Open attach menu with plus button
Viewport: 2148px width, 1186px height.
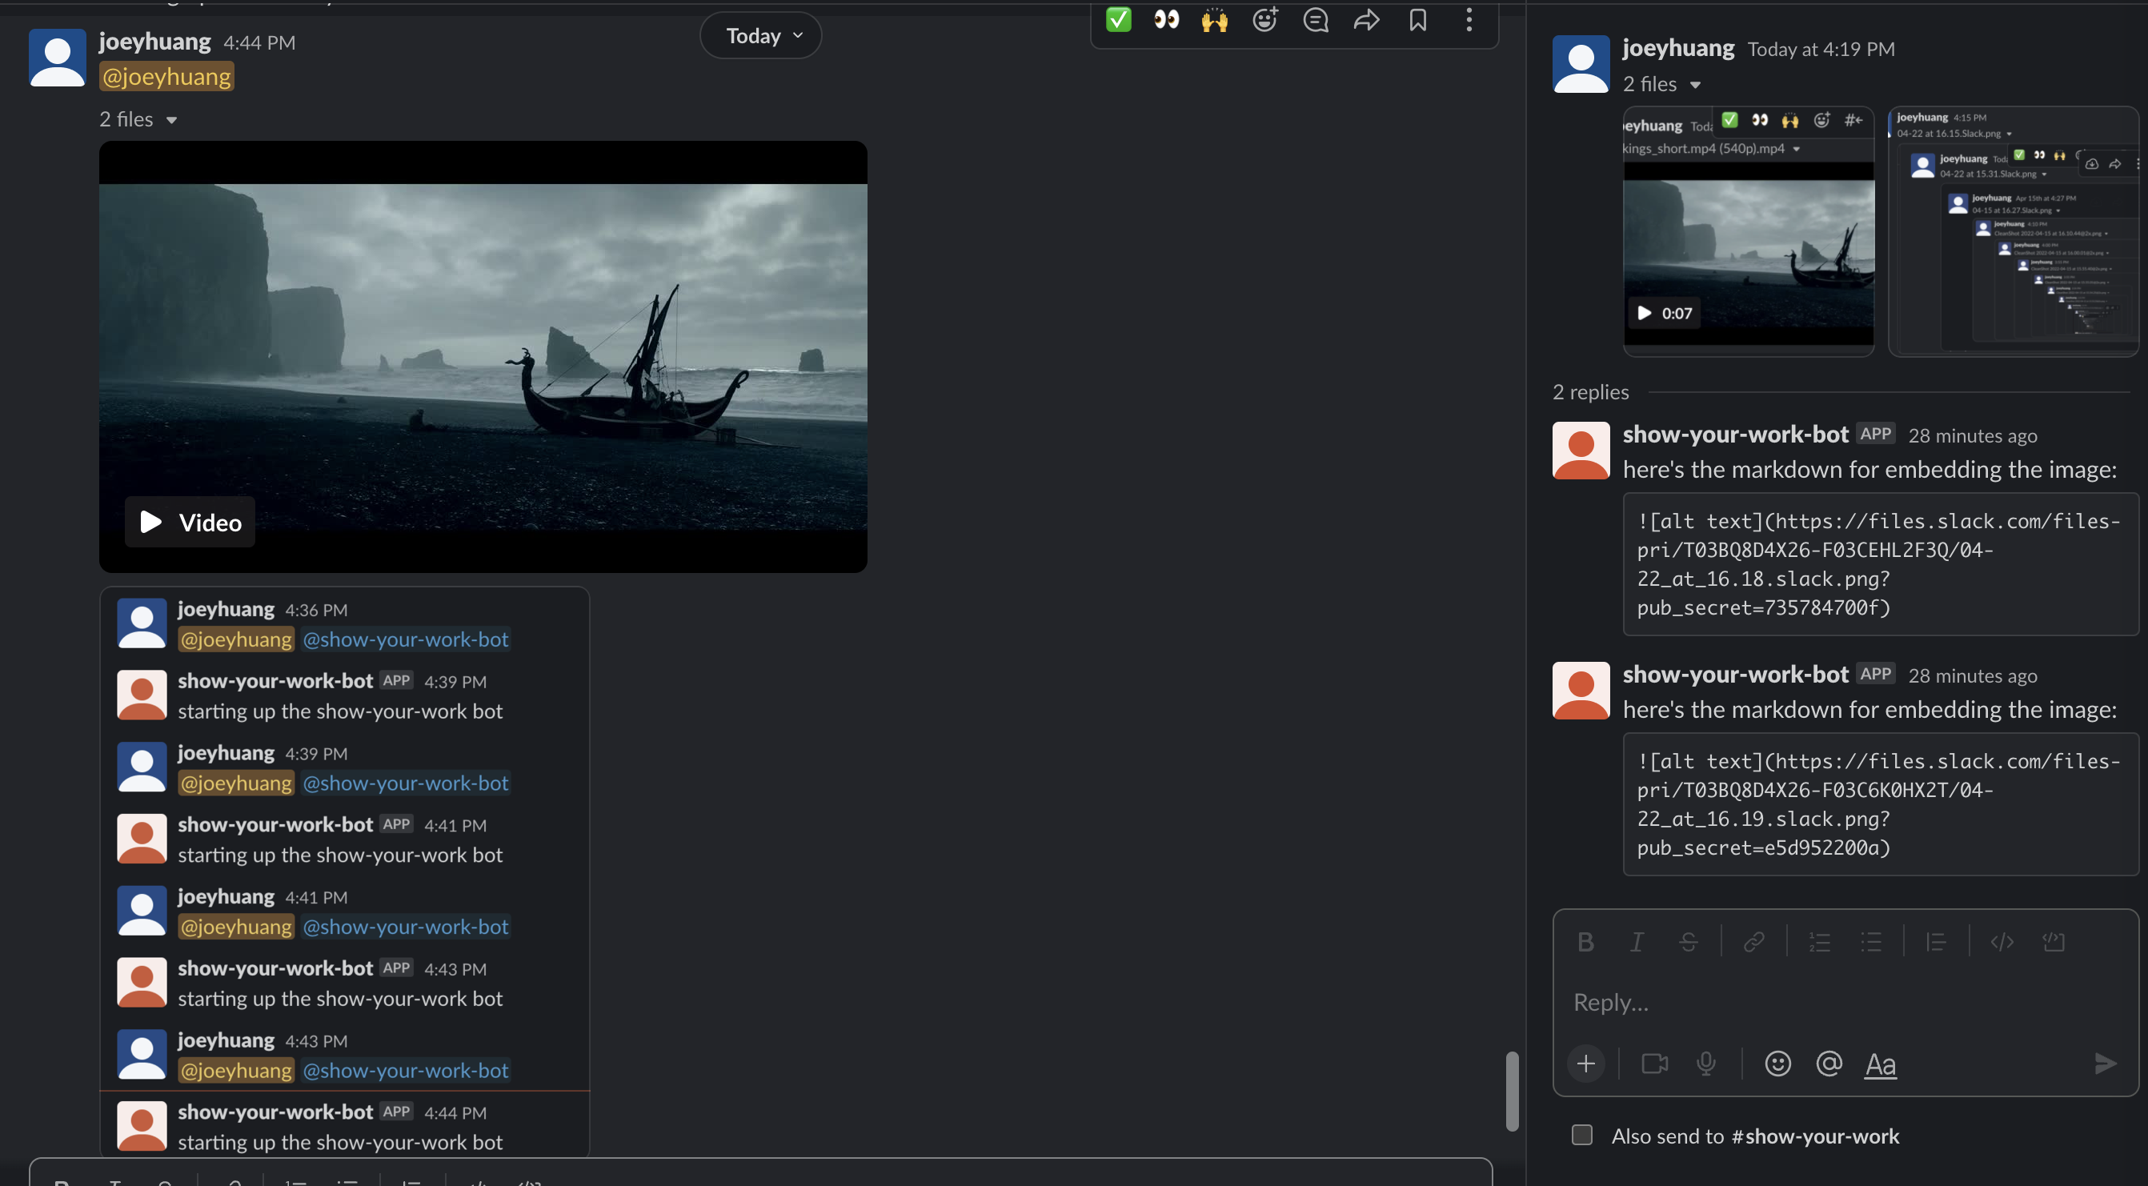(1585, 1064)
